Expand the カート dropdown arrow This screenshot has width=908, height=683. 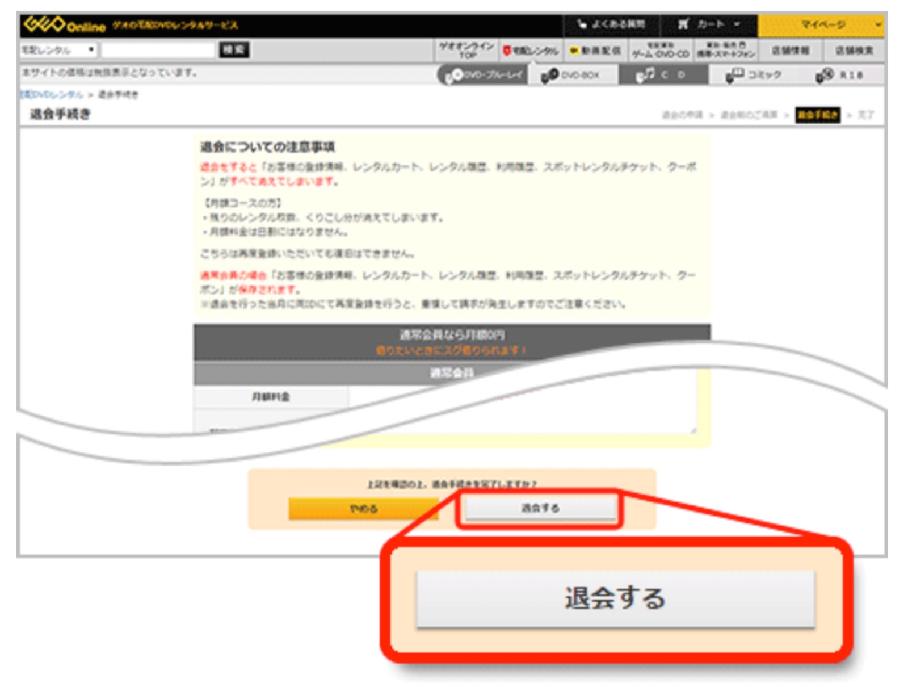737,24
